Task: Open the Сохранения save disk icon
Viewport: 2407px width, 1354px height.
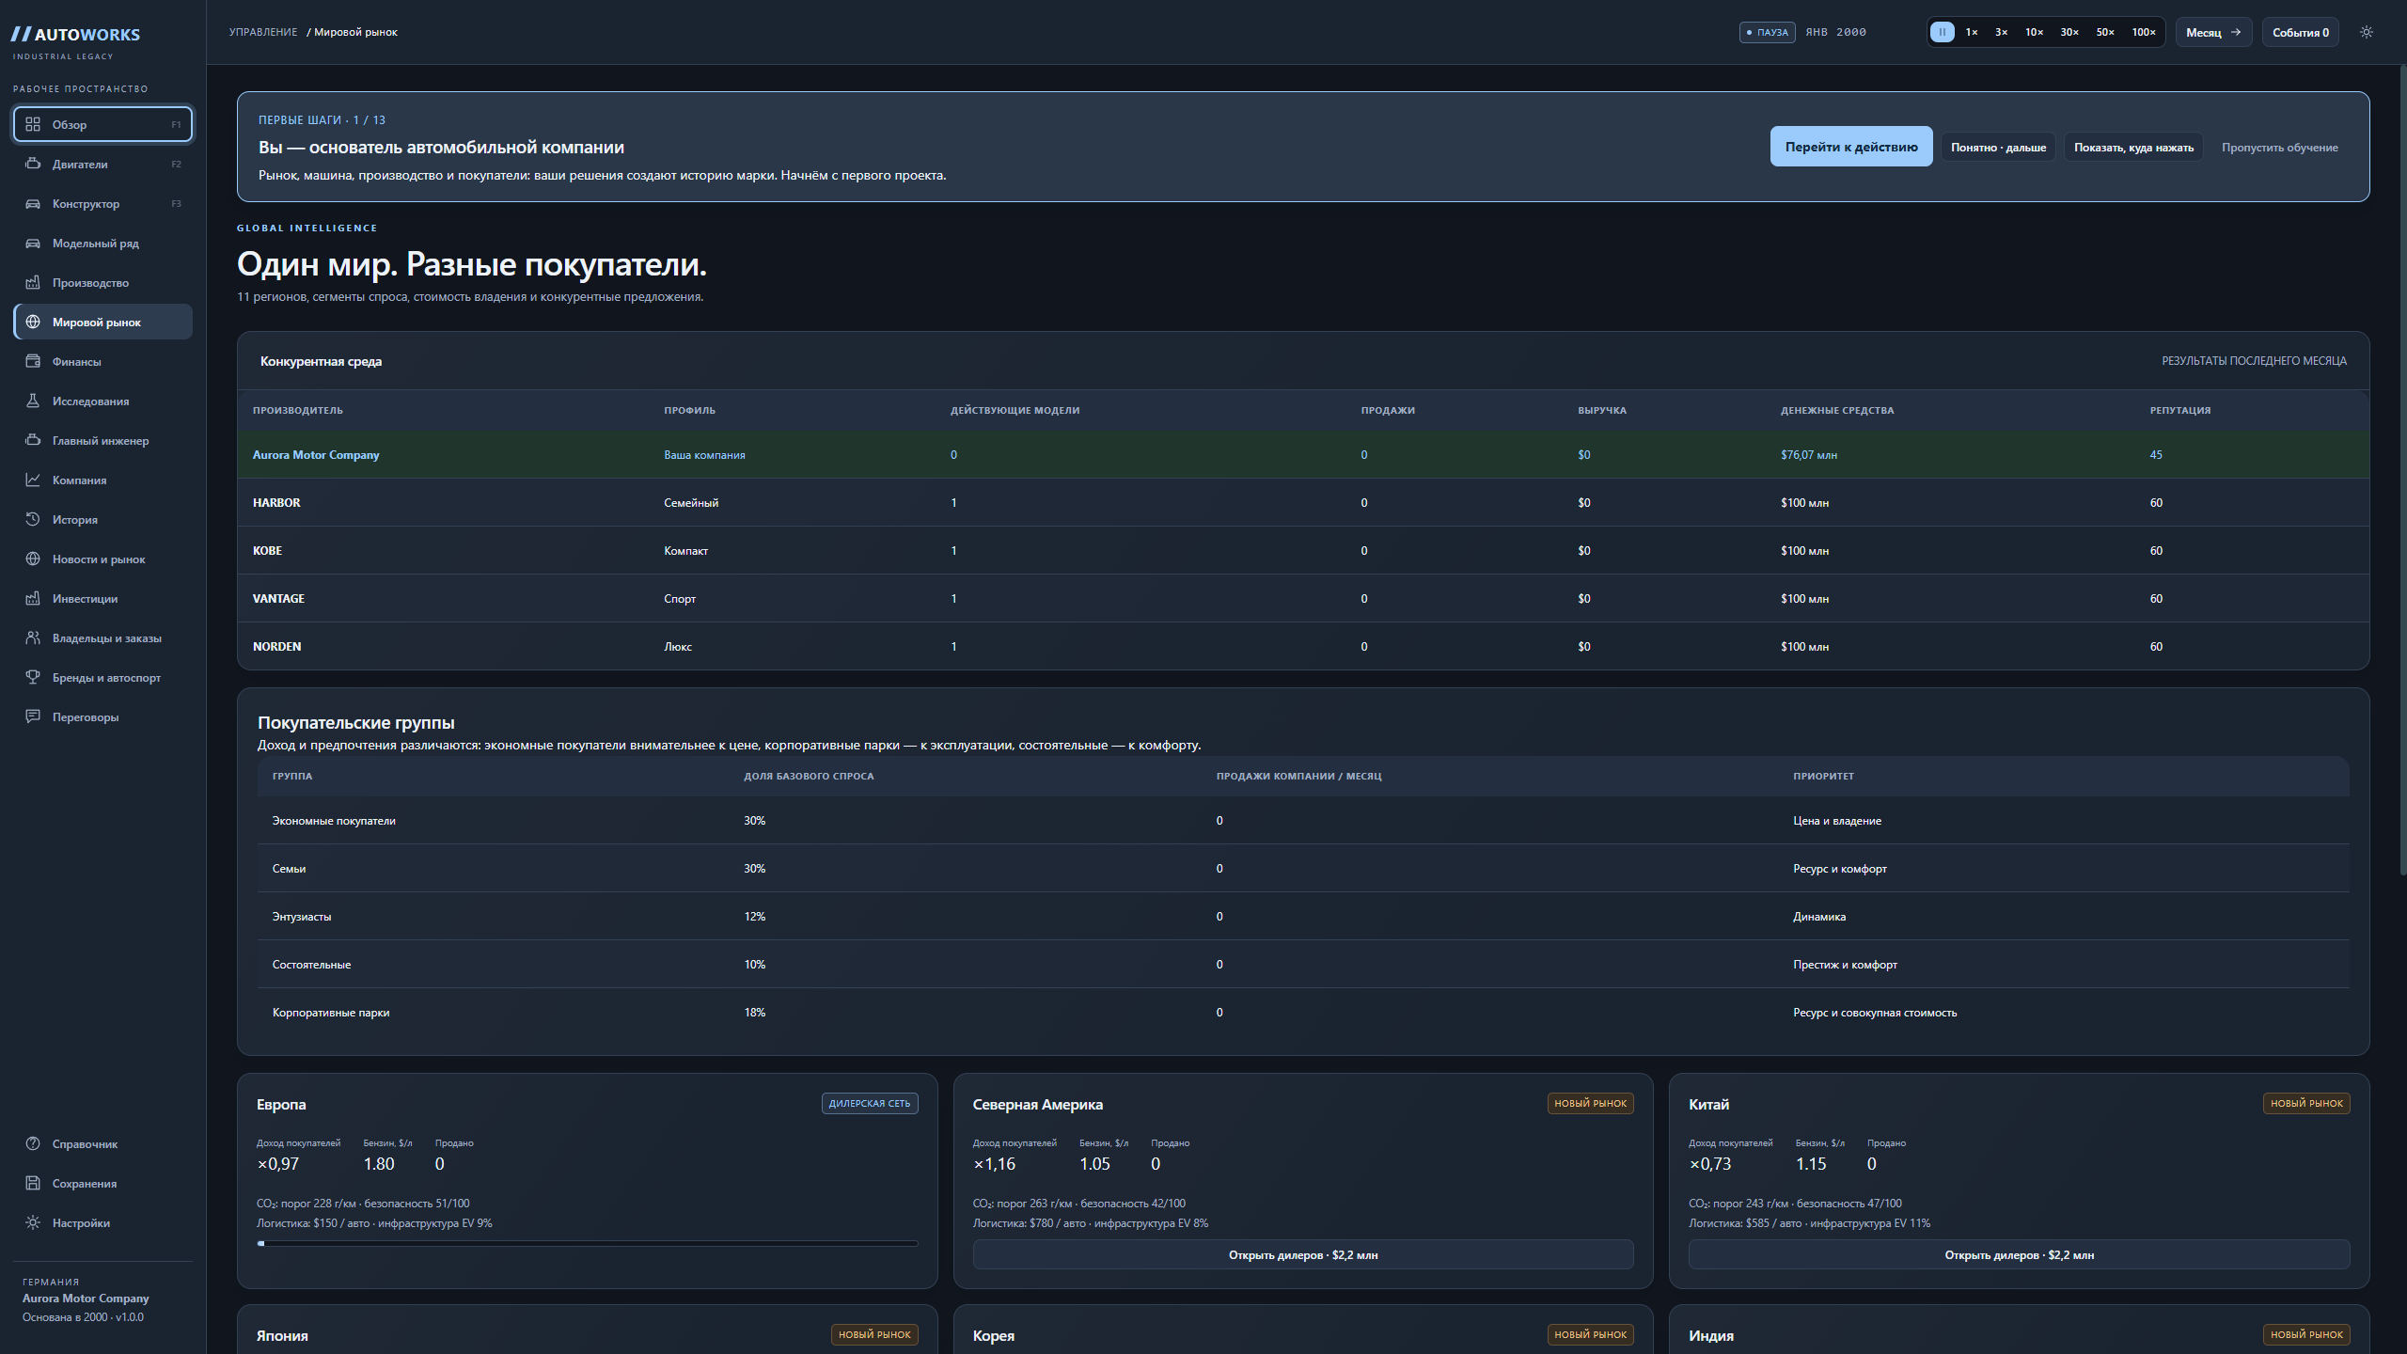Action: tap(33, 1183)
